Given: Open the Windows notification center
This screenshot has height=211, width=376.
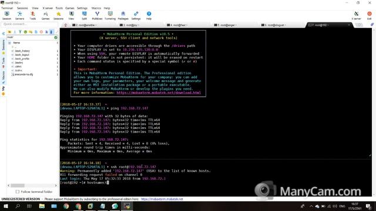Looking at the screenshot, I should [369, 206].
